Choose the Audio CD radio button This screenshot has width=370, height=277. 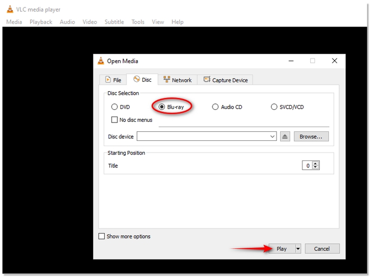point(215,107)
